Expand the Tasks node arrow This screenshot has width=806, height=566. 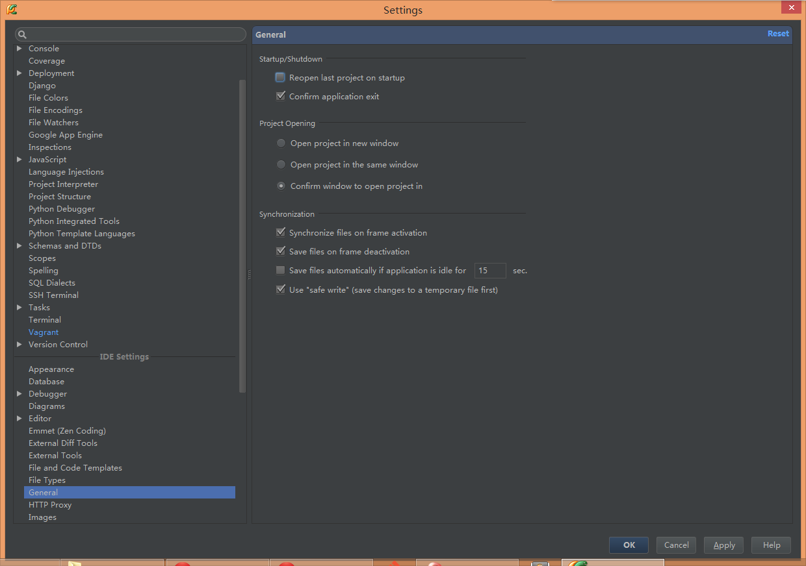pos(19,308)
